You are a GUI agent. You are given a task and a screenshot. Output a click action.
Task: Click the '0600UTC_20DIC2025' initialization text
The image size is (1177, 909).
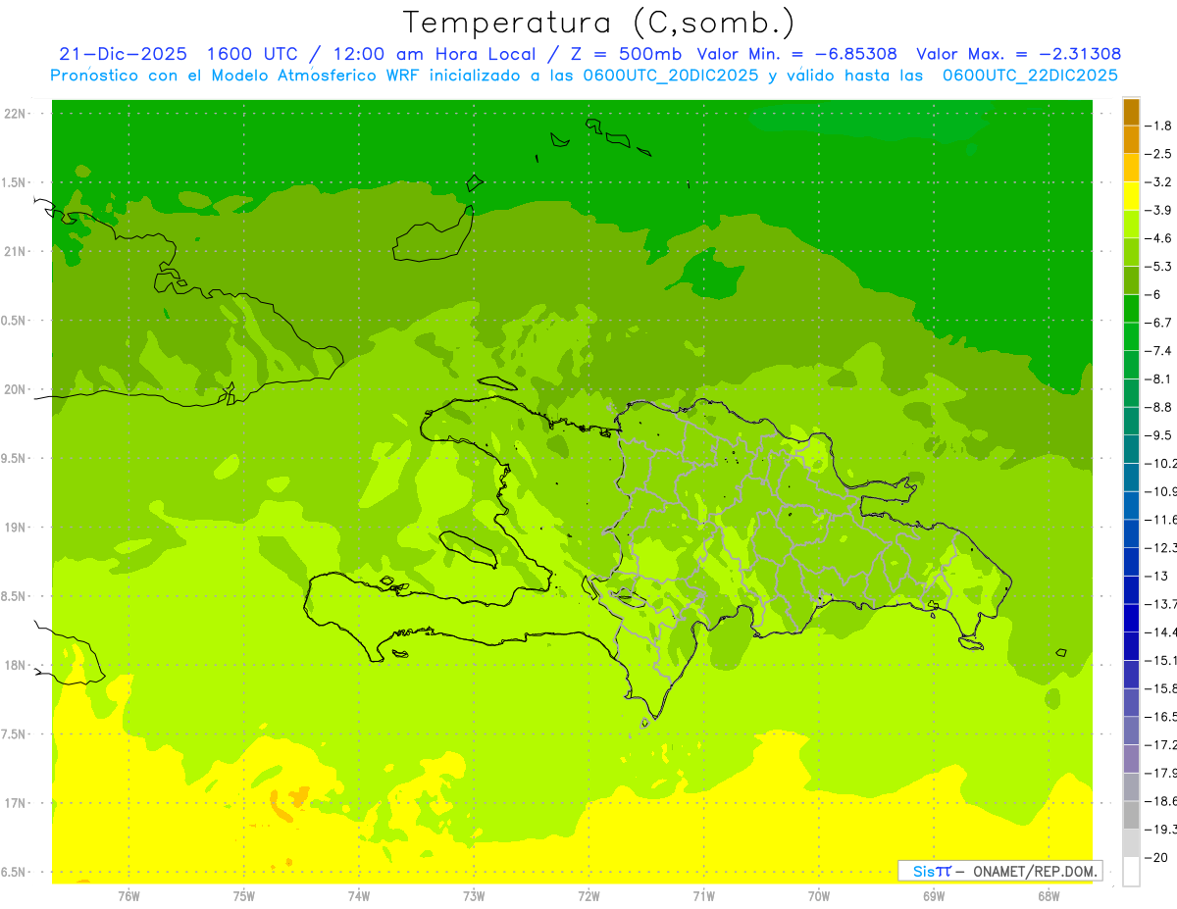coord(670,76)
